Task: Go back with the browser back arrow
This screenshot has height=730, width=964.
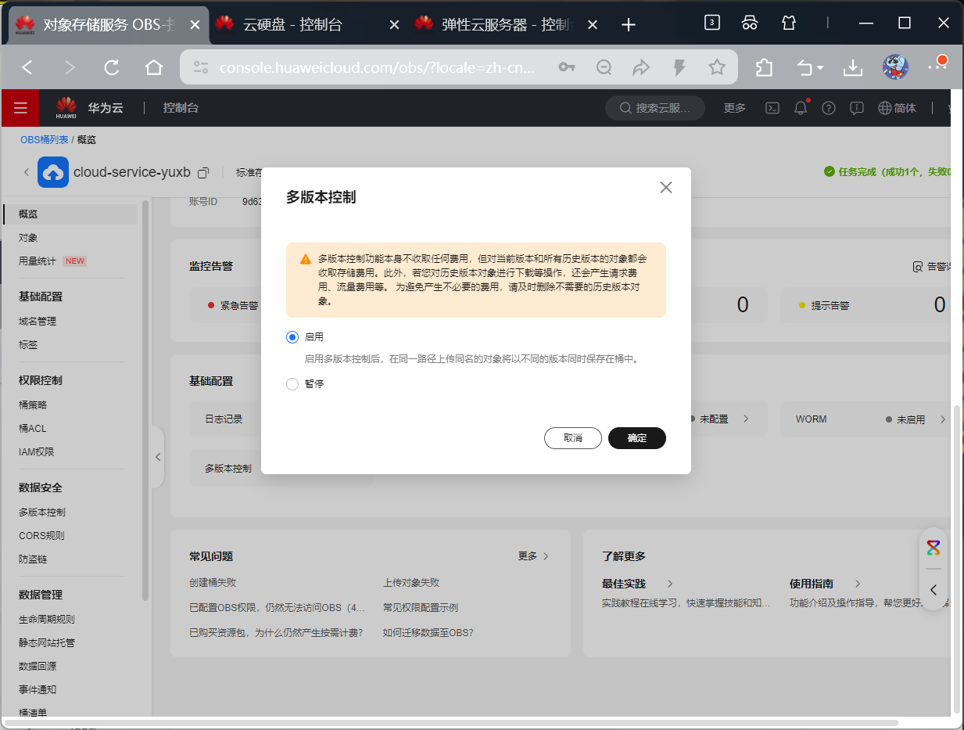Action: (x=27, y=68)
